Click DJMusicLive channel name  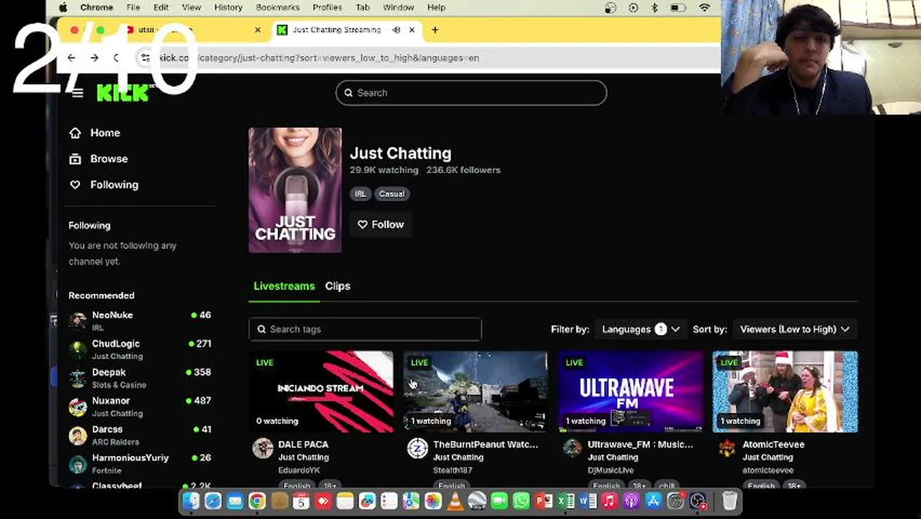coord(611,470)
